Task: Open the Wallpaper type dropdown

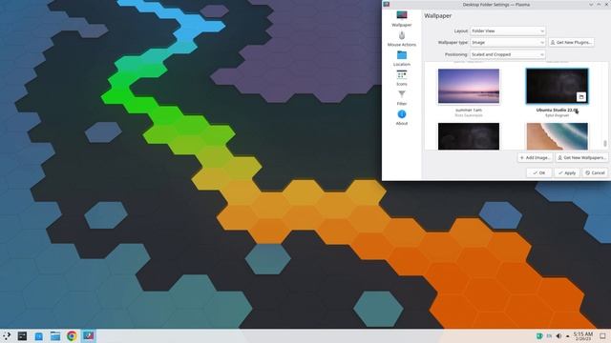Action: click(x=508, y=42)
